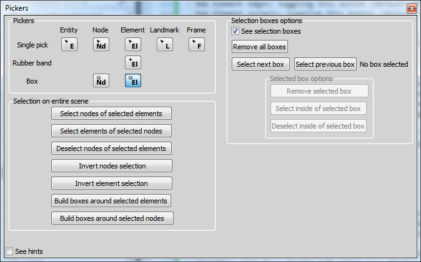Toggle the Element box picker
This screenshot has height=262, width=421.
tap(133, 80)
